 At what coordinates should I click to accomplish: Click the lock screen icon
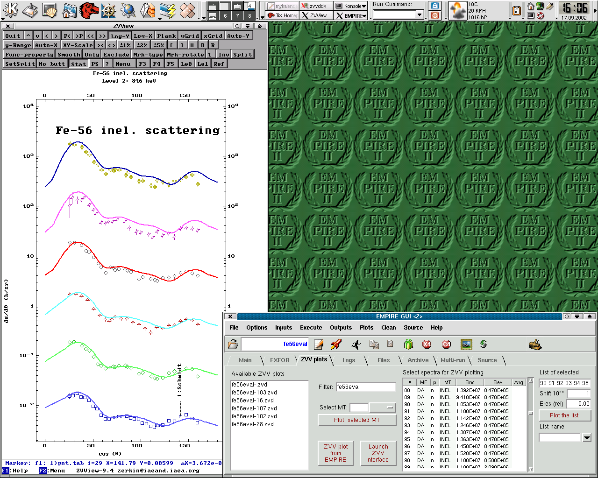tap(435, 5)
